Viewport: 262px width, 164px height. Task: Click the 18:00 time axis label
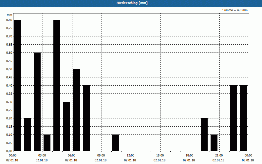190,155
